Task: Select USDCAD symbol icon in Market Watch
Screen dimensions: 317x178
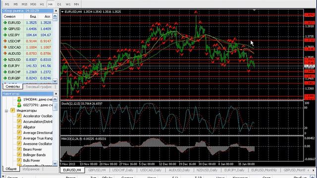Action: (5, 47)
